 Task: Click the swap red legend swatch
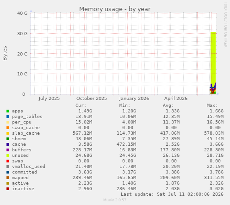8,161
